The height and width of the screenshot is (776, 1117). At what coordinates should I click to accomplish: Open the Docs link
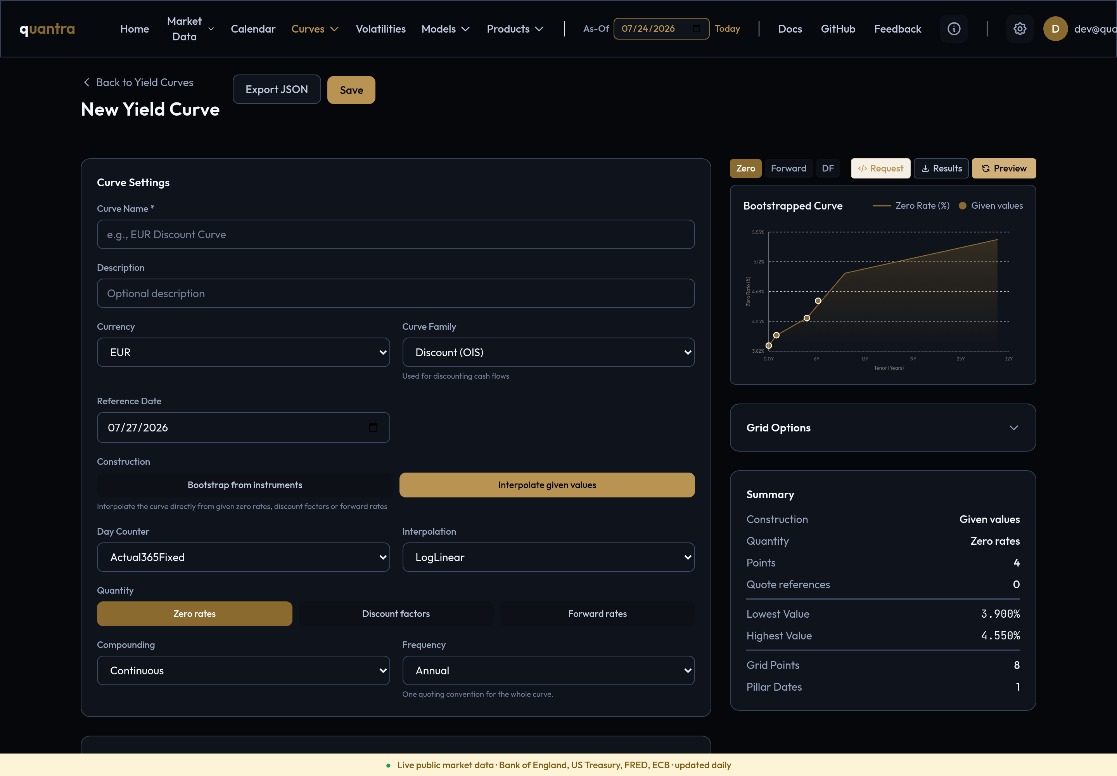click(x=790, y=29)
